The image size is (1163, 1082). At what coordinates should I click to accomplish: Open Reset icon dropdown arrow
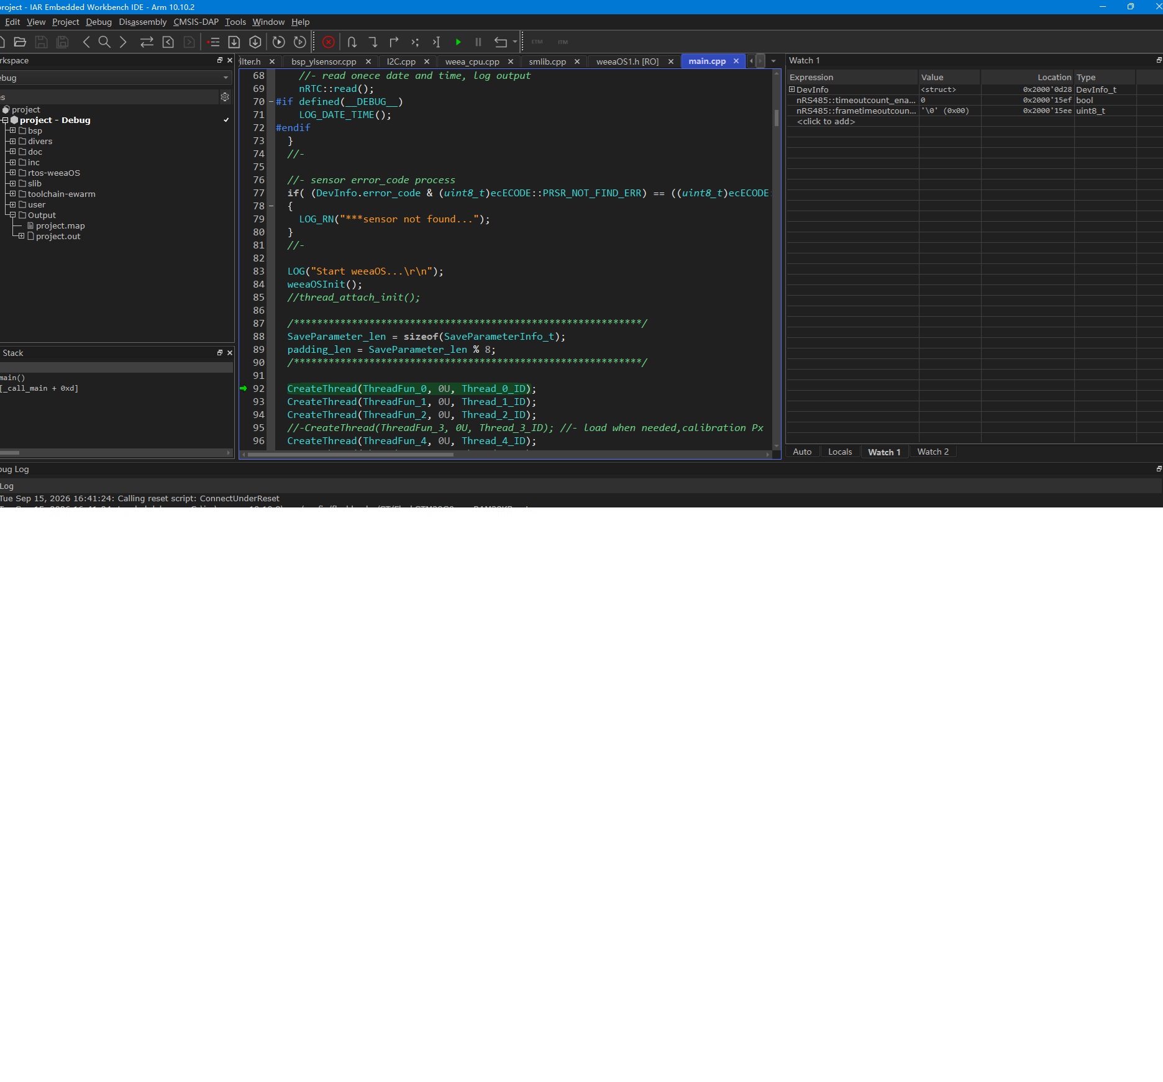515,42
